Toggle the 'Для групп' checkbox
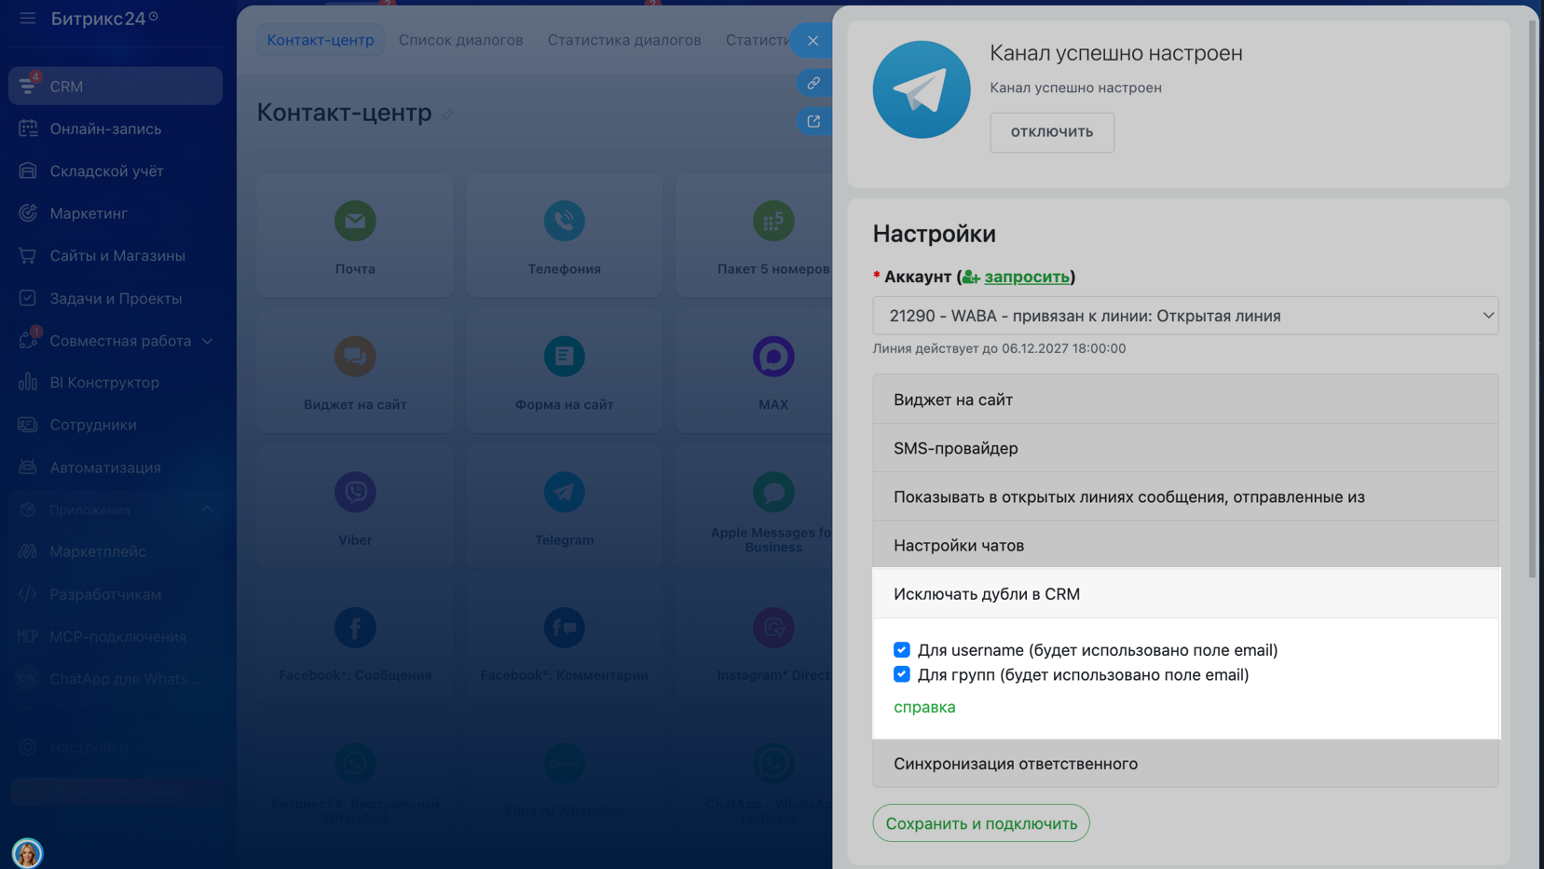The height and width of the screenshot is (869, 1544). click(901, 674)
